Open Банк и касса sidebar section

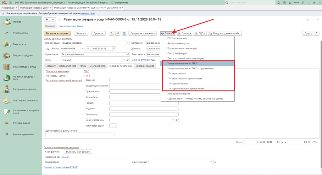tap(19, 44)
